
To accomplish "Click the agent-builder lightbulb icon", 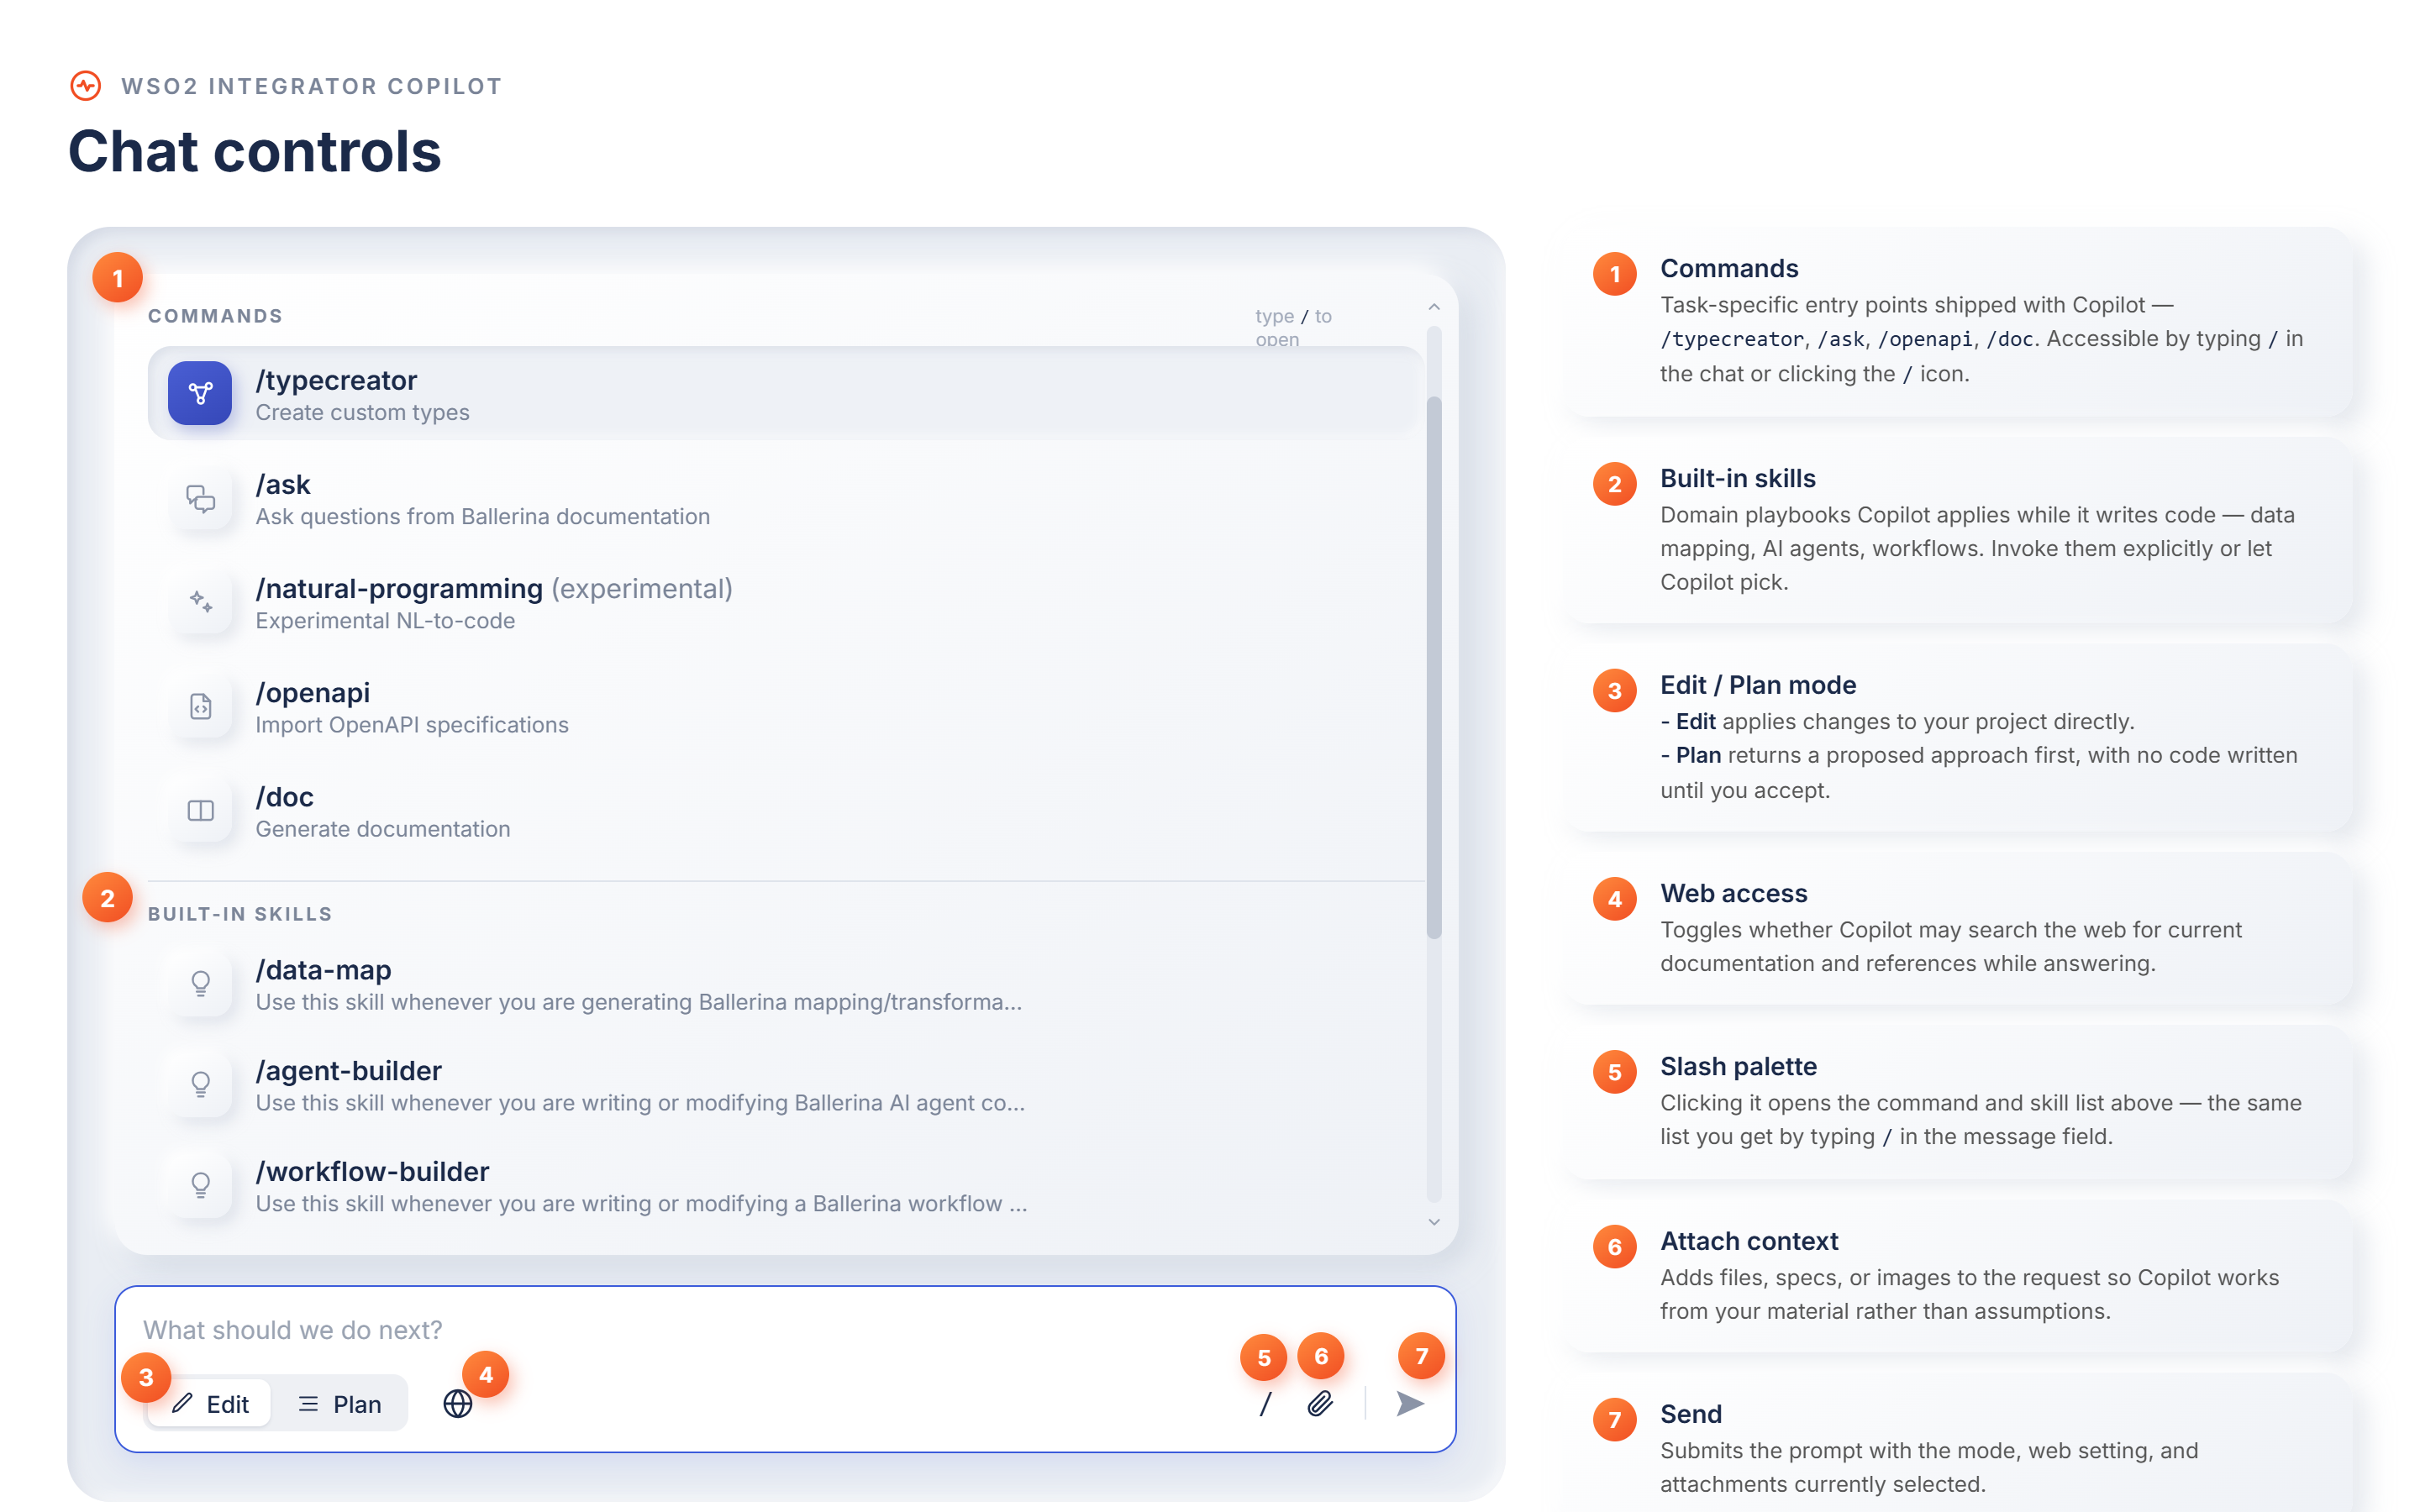I will point(201,1084).
